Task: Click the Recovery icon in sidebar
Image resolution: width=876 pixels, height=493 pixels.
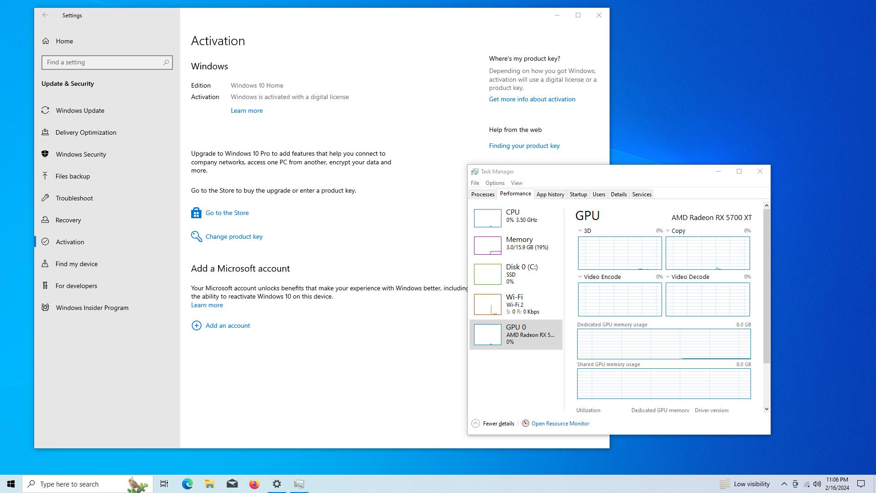Action: (x=45, y=220)
